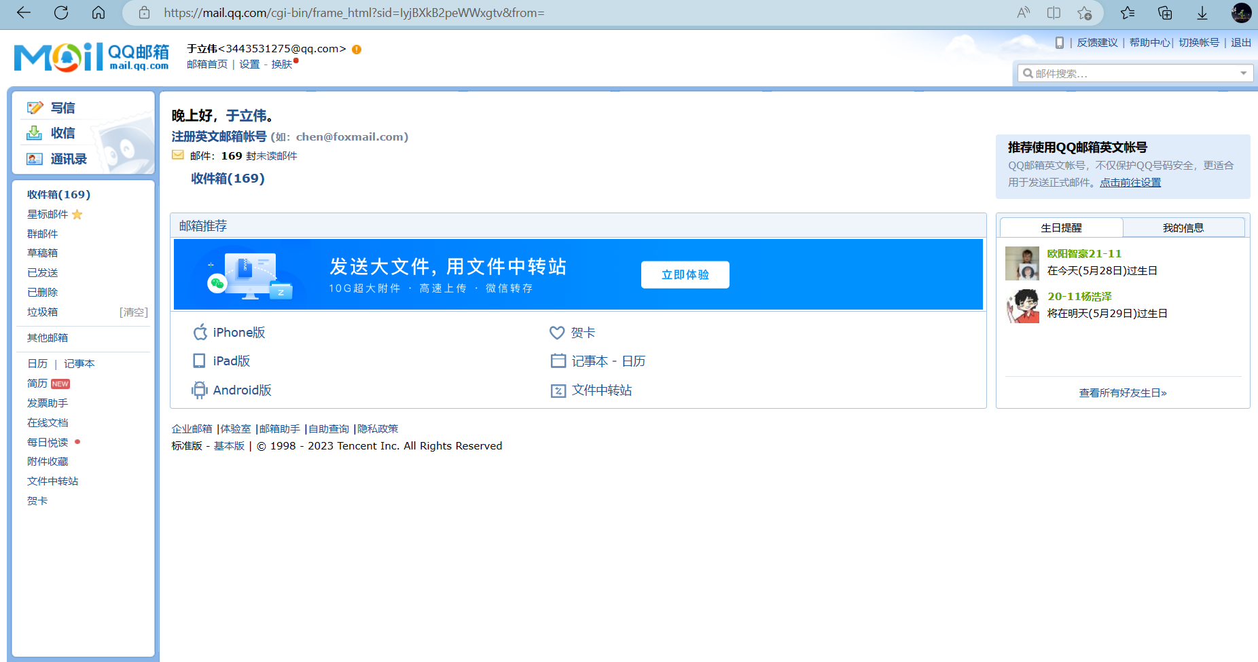The width and height of the screenshot is (1258, 662).
Task: Go to browser home icon
Action: tap(98, 13)
